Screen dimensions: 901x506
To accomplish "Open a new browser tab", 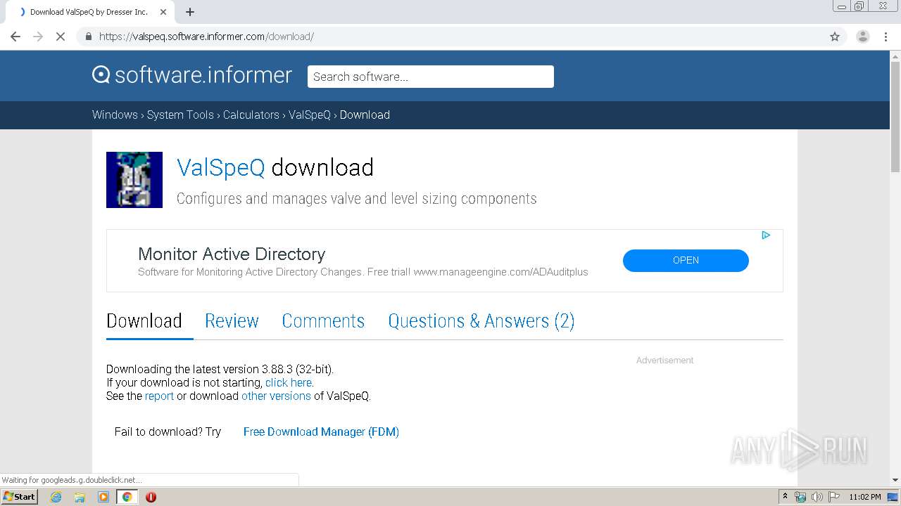I will coord(190,12).
